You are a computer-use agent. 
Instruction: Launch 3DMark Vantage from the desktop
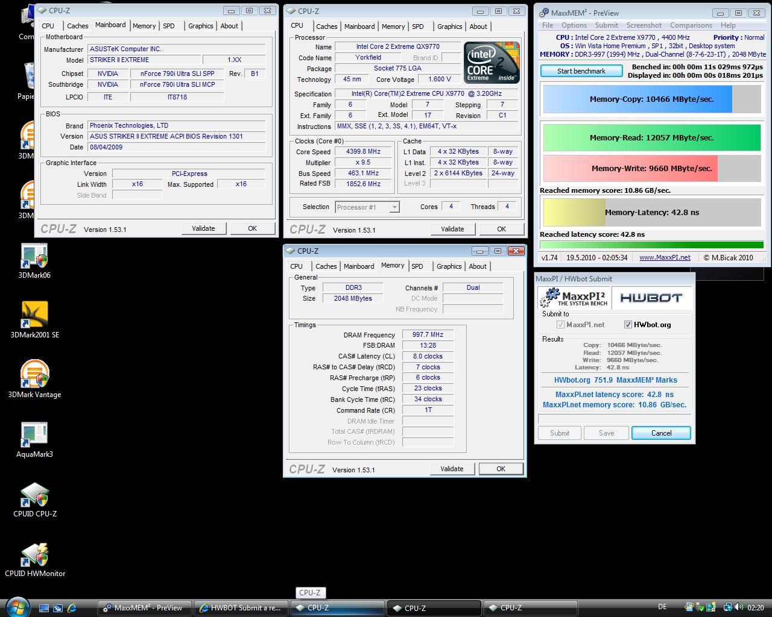[x=34, y=380]
